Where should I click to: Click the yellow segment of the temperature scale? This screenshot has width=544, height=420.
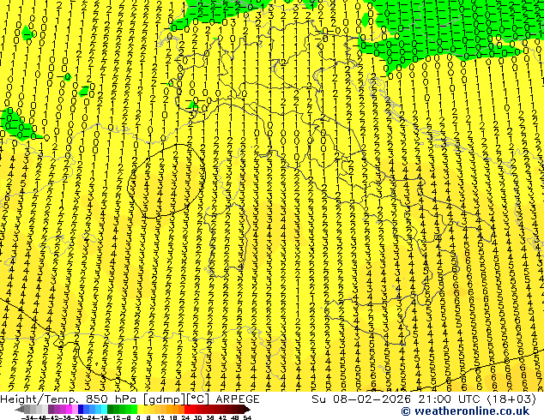[x=140, y=409]
